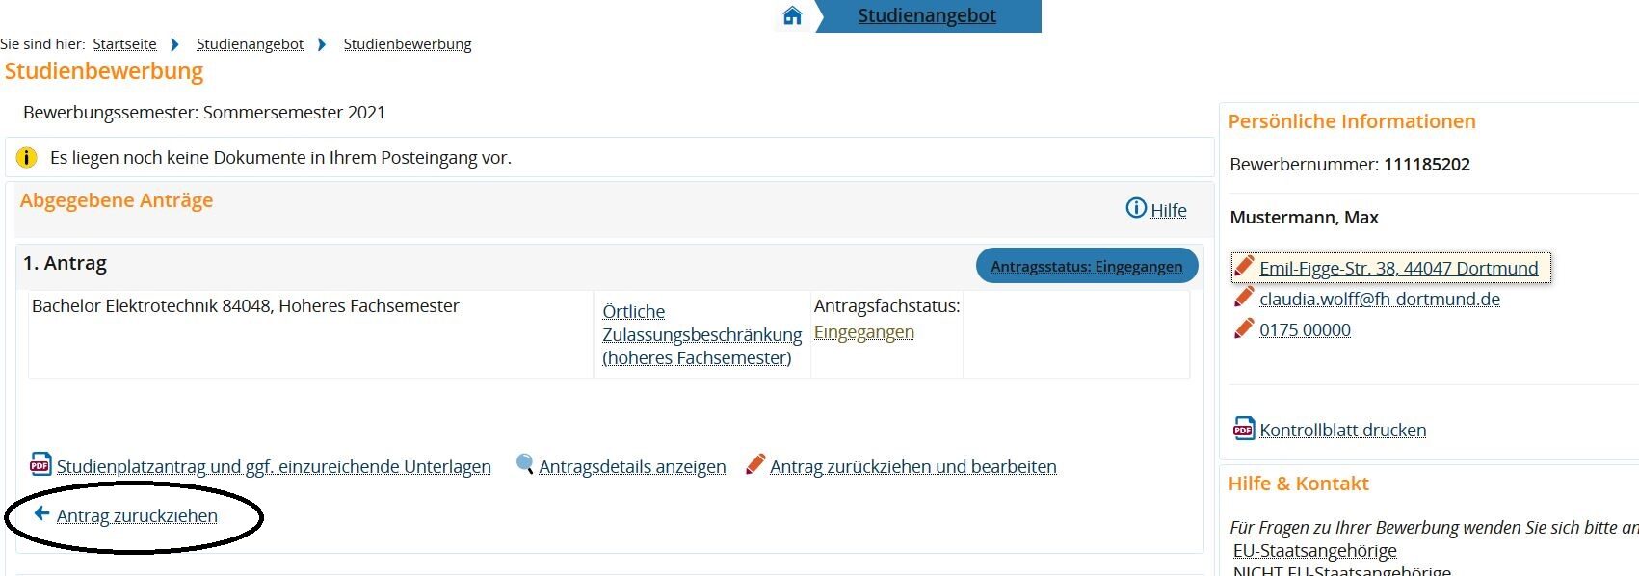Go to Startseite in the breadcrumb

point(124,44)
